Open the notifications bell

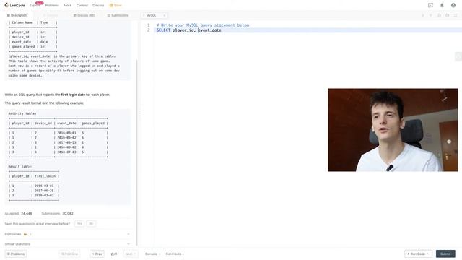[x=442, y=5]
